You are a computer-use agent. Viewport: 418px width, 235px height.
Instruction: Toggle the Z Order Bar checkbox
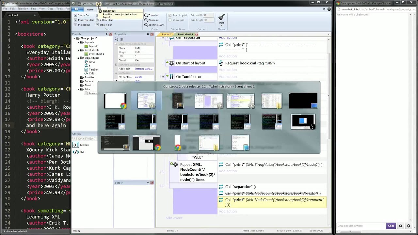[97, 20]
